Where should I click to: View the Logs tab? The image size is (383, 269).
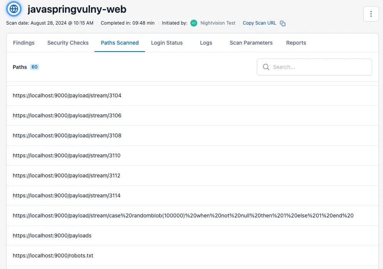tap(206, 43)
